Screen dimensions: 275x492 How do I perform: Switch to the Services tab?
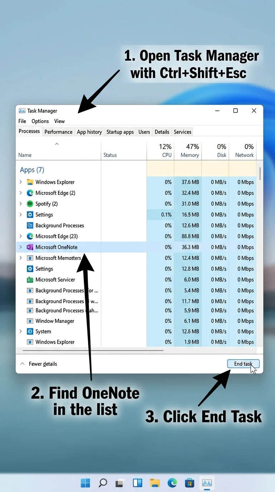click(x=183, y=132)
